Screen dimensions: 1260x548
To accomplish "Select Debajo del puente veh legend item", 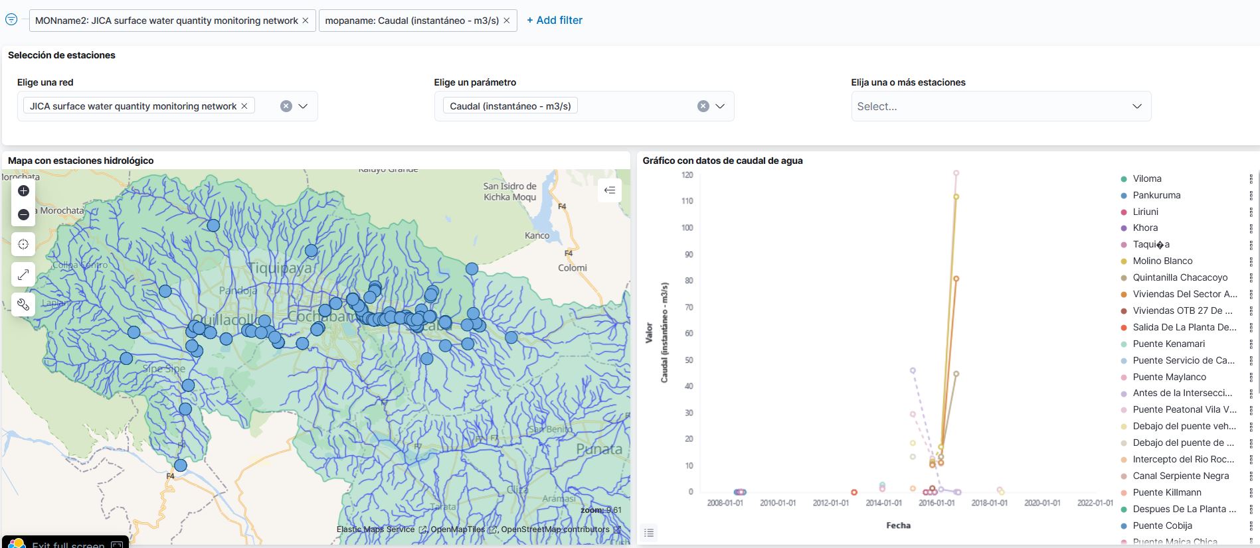I will point(1184,427).
